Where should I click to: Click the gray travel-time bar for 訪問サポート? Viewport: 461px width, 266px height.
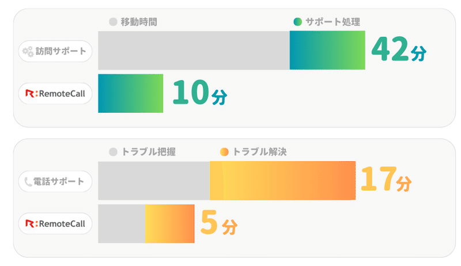coord(194,51)
